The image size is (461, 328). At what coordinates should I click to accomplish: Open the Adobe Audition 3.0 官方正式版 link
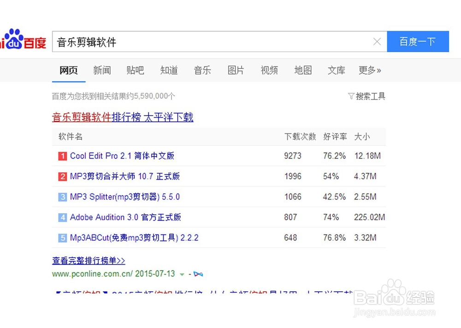point(125,217)
